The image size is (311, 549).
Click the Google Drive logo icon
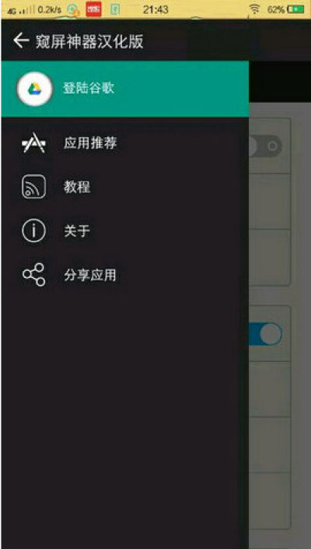[x=34, y=89]
